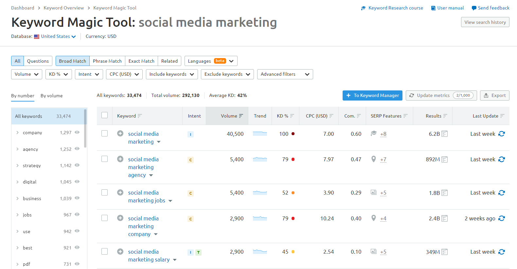This screenshot has width=517, height=269.
Task: Open the KD % filter dropdown
Action: click(x=59, y=74)
